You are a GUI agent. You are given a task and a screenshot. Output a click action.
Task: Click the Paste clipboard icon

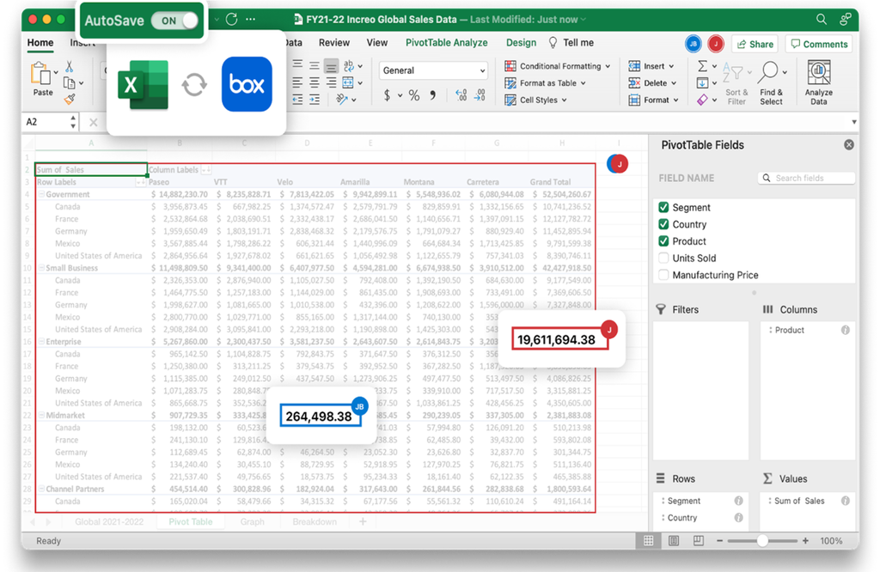[41, 75]
